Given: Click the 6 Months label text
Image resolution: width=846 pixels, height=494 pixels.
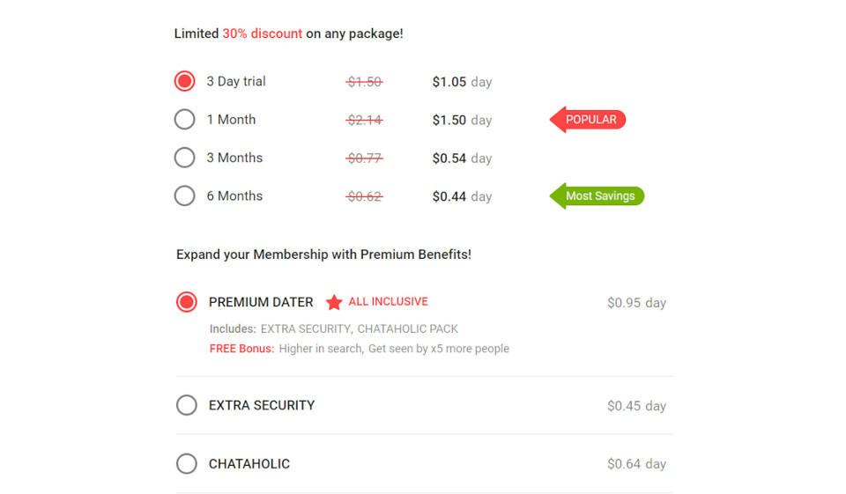Looking at the screenshot, I should pos(234,196).
